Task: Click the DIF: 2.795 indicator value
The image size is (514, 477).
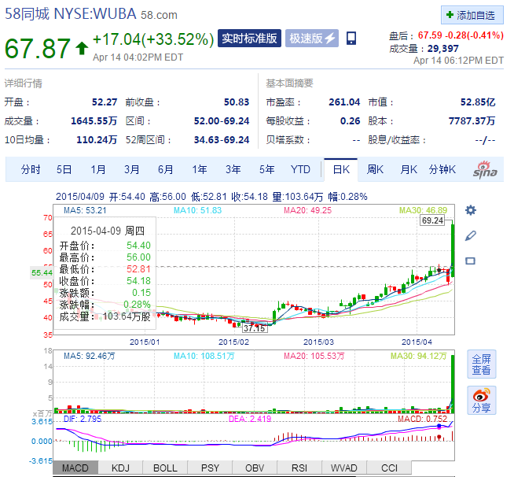Action: click(83, 419)
